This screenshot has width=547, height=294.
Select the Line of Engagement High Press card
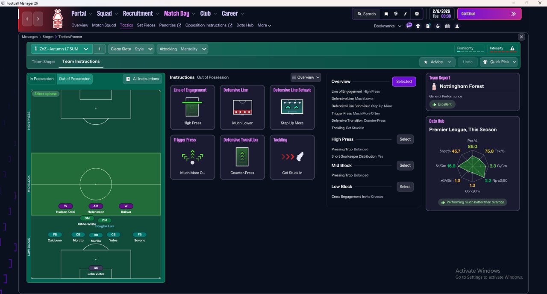[x=193, y=107]
